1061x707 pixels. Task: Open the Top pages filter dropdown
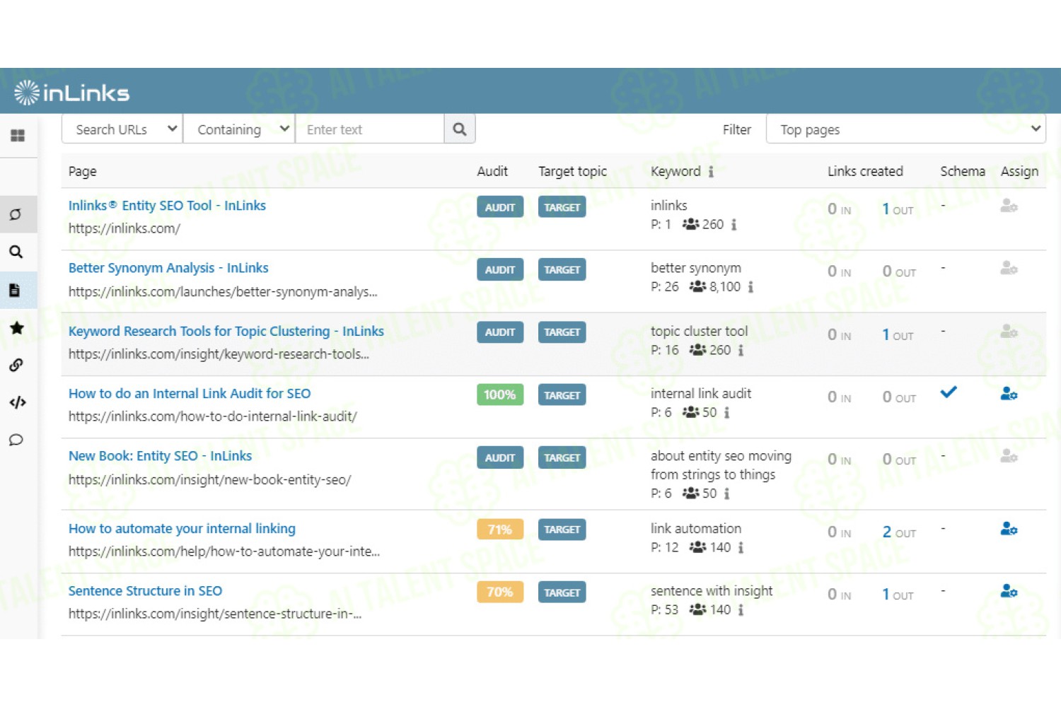coord(906,129)
